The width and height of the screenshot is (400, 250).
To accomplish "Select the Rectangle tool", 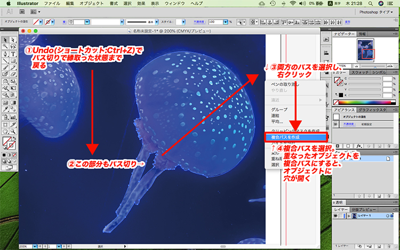I will pos(13,61).
